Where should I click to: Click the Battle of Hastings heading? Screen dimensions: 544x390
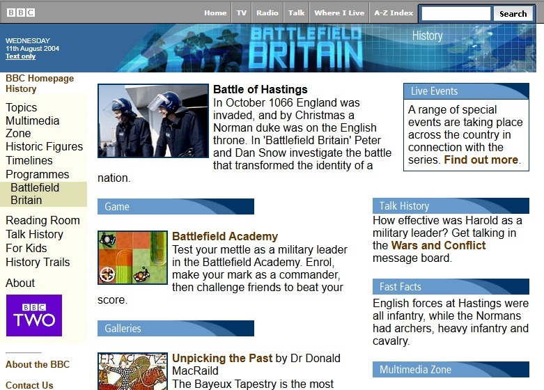point(261,90)
